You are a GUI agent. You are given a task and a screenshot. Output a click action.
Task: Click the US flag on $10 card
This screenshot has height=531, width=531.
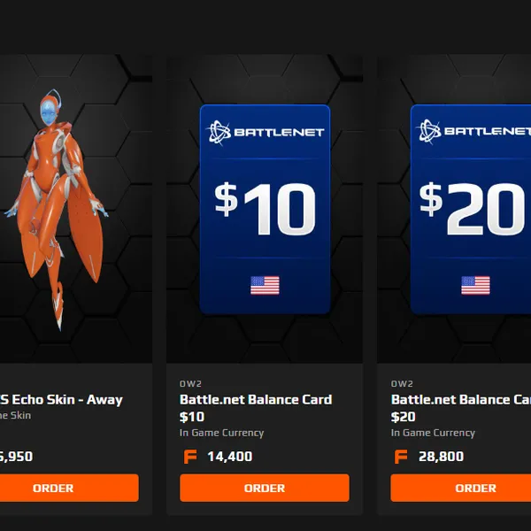click(x=265, y=286)
